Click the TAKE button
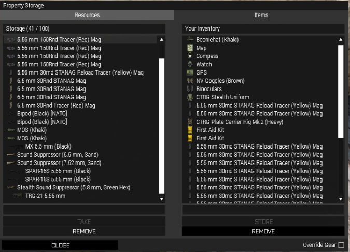This screenshot has width=350, height=252. (84, 221)
